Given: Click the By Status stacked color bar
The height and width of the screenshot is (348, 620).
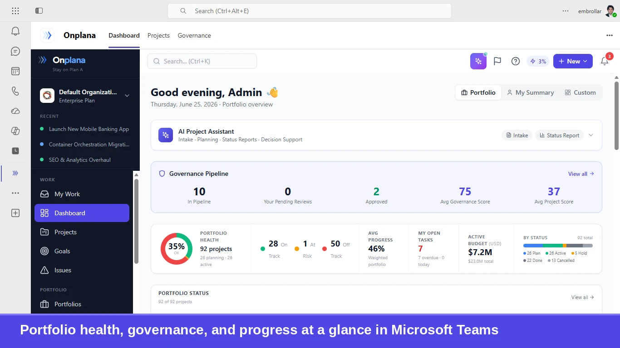Looking at the screenshot, I should tap(558, 246).
